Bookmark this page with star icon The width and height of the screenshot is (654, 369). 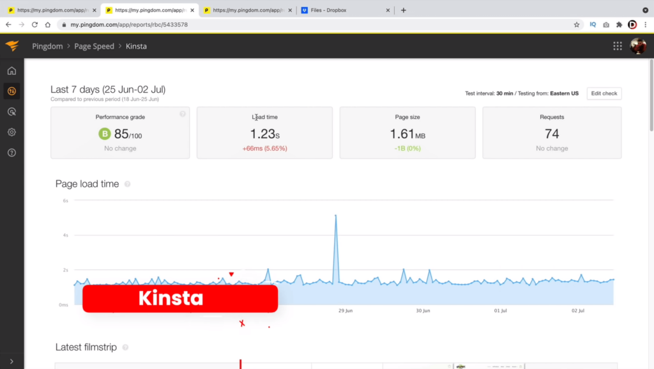(x=577, y=25)
